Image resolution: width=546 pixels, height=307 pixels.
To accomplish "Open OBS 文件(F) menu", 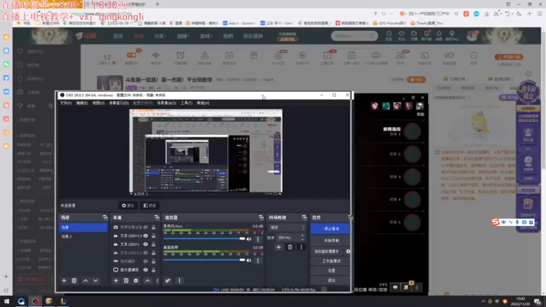I will tap(66, 103).
